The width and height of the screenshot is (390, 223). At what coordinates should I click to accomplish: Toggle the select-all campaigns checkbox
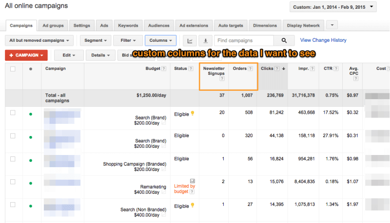pos(13,69)
